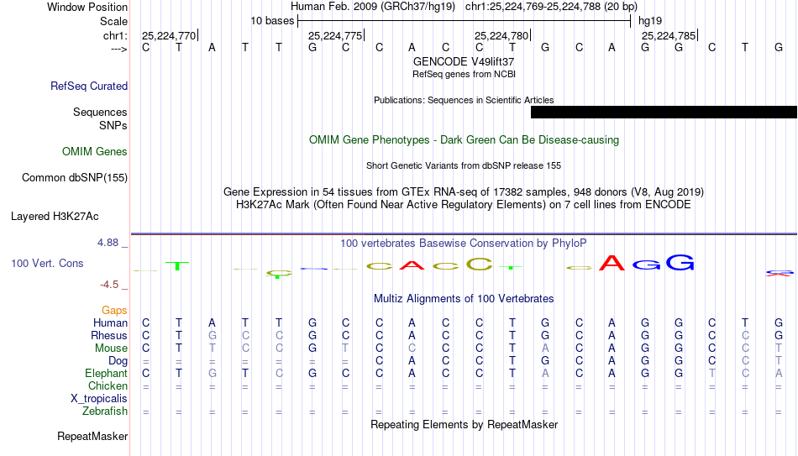Click the 25,224,785 position marker
The height and width of the screenshot is (456, 798).
[669, 35]
